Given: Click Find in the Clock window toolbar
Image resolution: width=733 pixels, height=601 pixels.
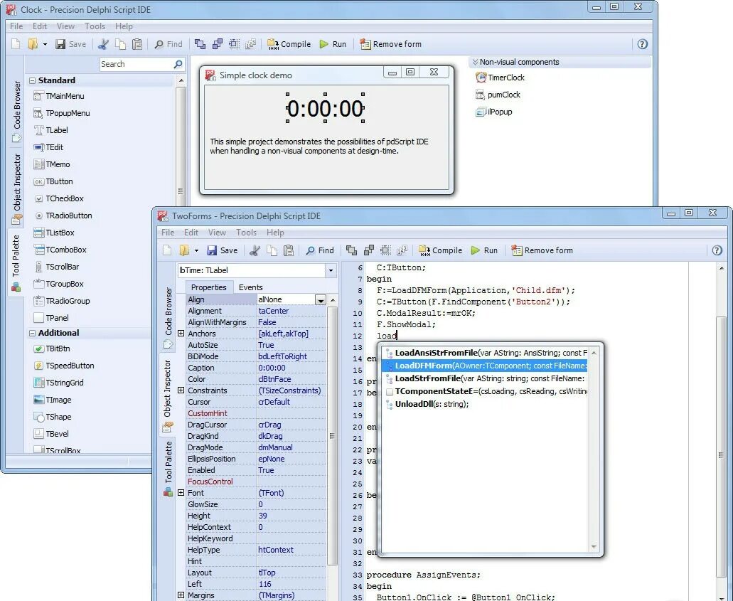Looking at the screenshot, I should pos(168,44).
